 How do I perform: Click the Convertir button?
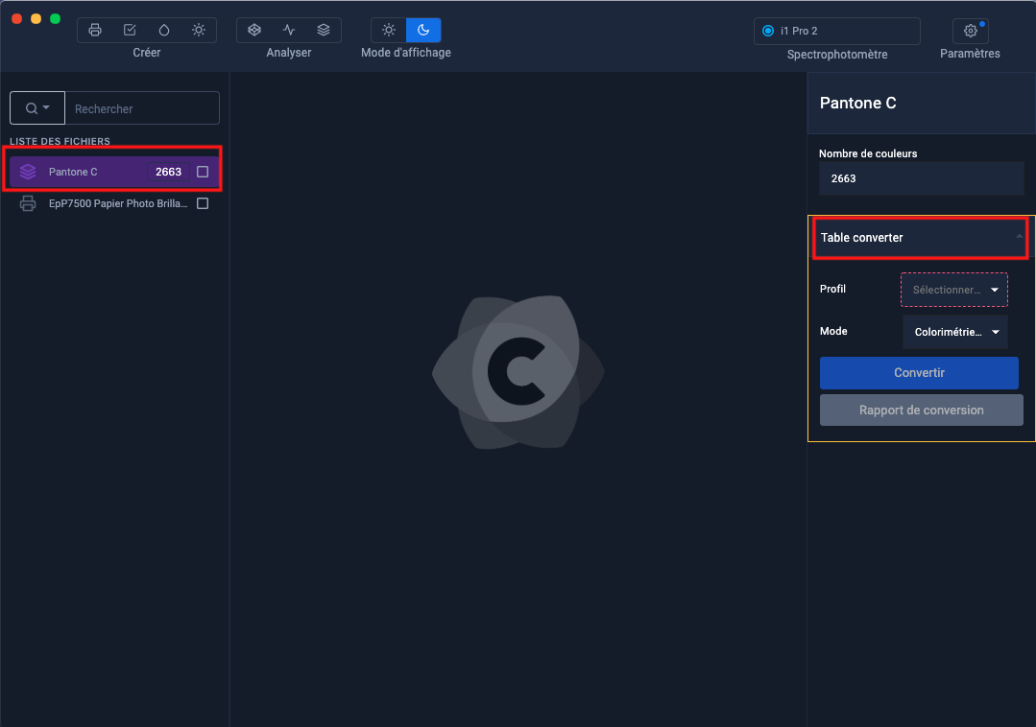click(x=919, y=373)
